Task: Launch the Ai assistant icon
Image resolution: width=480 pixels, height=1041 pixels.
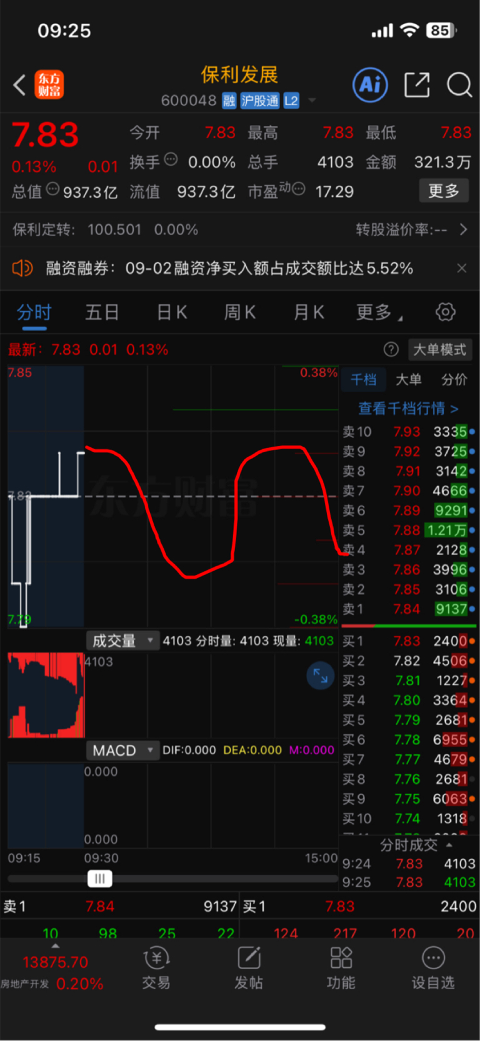Action: pyautogui.click(x=370, y=84)
